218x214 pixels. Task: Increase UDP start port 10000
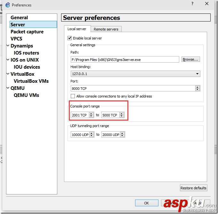[92, 133]
